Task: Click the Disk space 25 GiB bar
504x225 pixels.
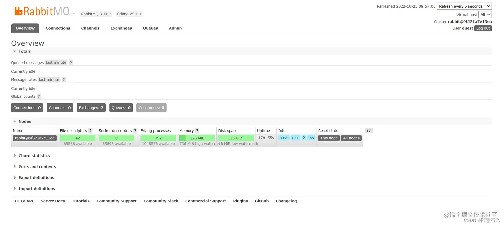Action: [236, 138]
